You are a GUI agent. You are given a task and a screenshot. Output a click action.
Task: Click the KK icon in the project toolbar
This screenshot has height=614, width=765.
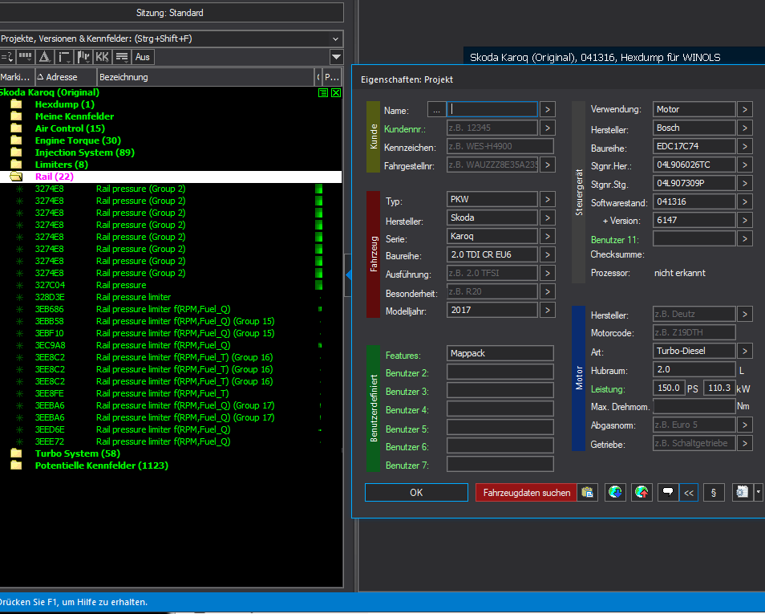click(102, 57)
